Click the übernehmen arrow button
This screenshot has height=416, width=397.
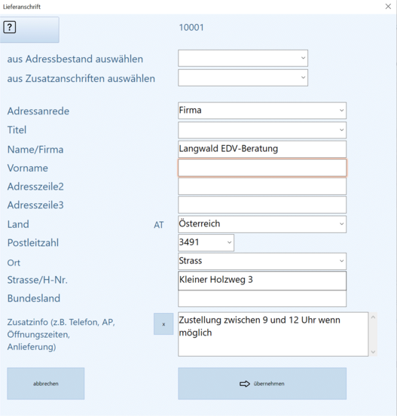click(x=262, y=384)
